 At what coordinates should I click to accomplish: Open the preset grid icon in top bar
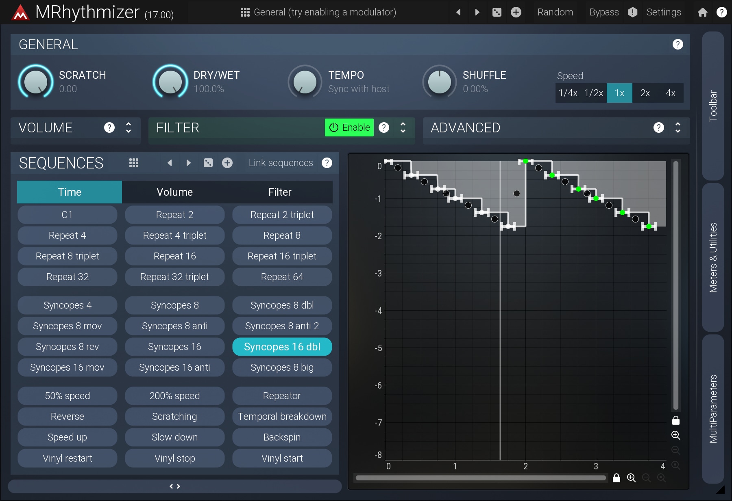245,12
